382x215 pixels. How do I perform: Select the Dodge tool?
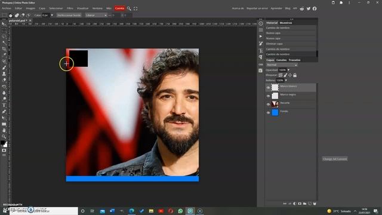click(x=4, y=99)
